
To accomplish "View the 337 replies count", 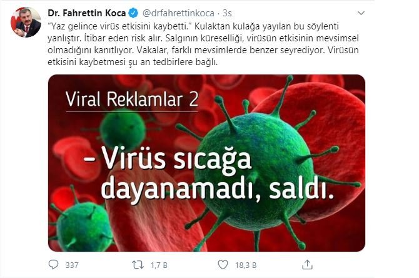I will pyautogui.click(x=72, y=265).
